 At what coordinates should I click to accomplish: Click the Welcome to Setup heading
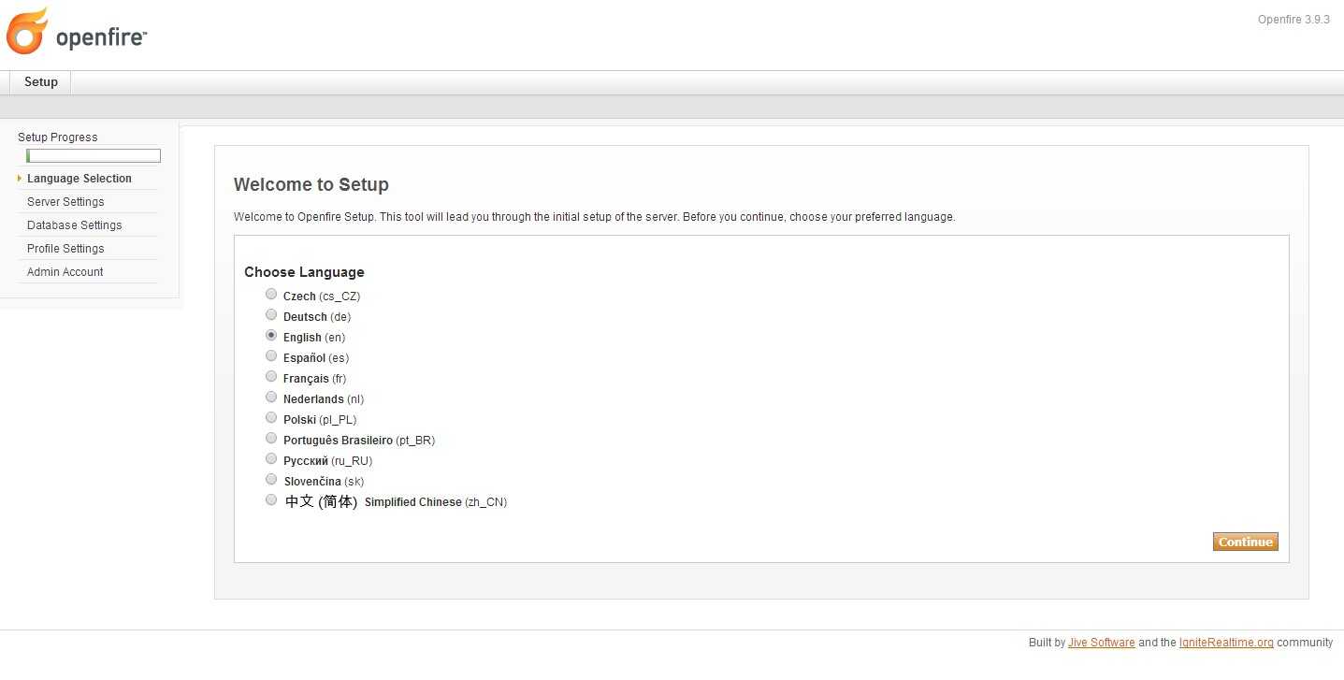pyautogui.click(x=311, y=184)
